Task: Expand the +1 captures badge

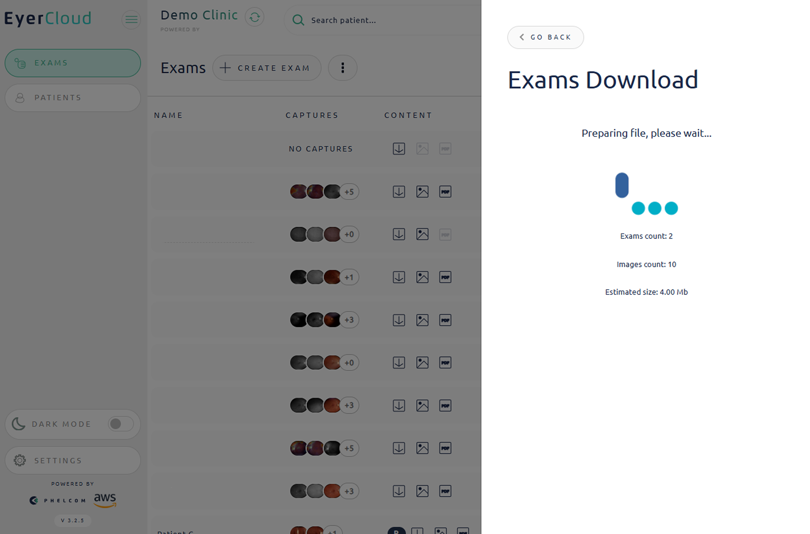Action: pos(349,277)
